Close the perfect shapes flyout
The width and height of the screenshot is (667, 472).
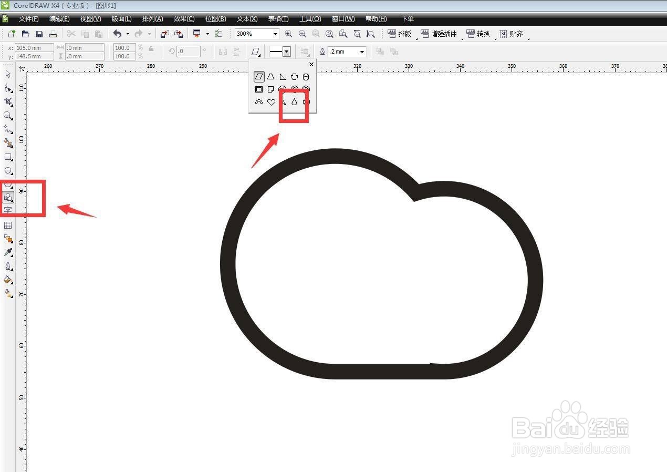(x=311, y=64)
